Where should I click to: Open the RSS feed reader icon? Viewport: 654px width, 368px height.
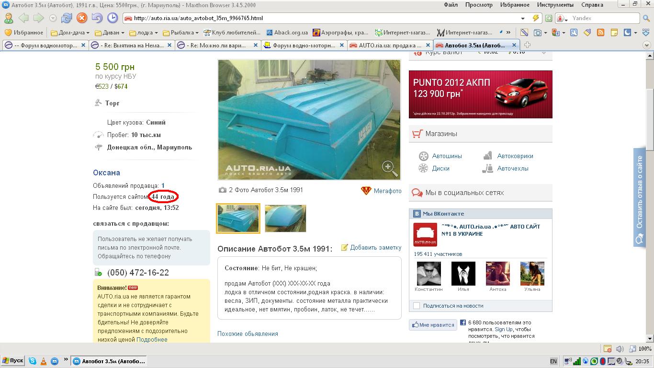pos(600,33)
